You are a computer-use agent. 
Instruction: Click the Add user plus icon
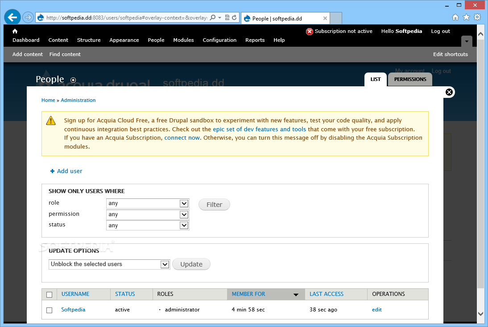pos(52,171)
